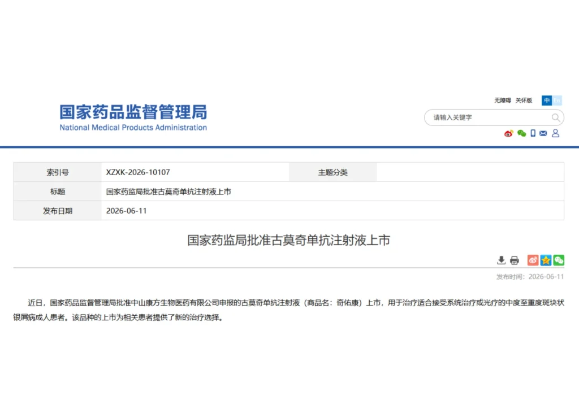Share article via green WeChat button

click(559, 260)
